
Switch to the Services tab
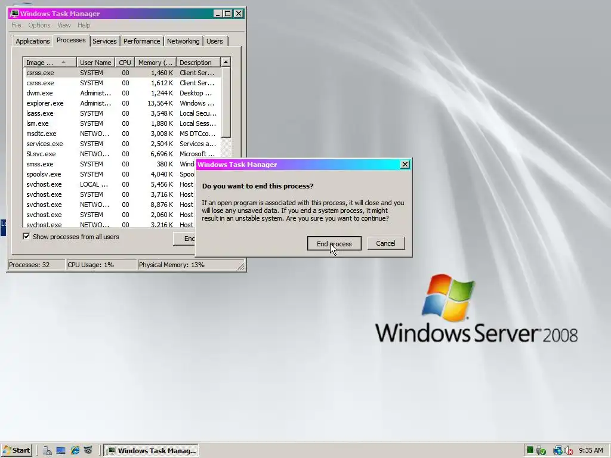point(104,41)
